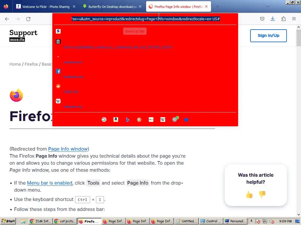Open the Firefox hamburger application menu

click(x=294, y=19)
